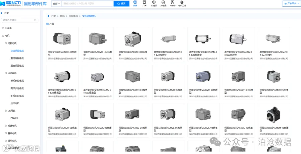Open the 全部 category dropdown beside search box

coord(57,4)
